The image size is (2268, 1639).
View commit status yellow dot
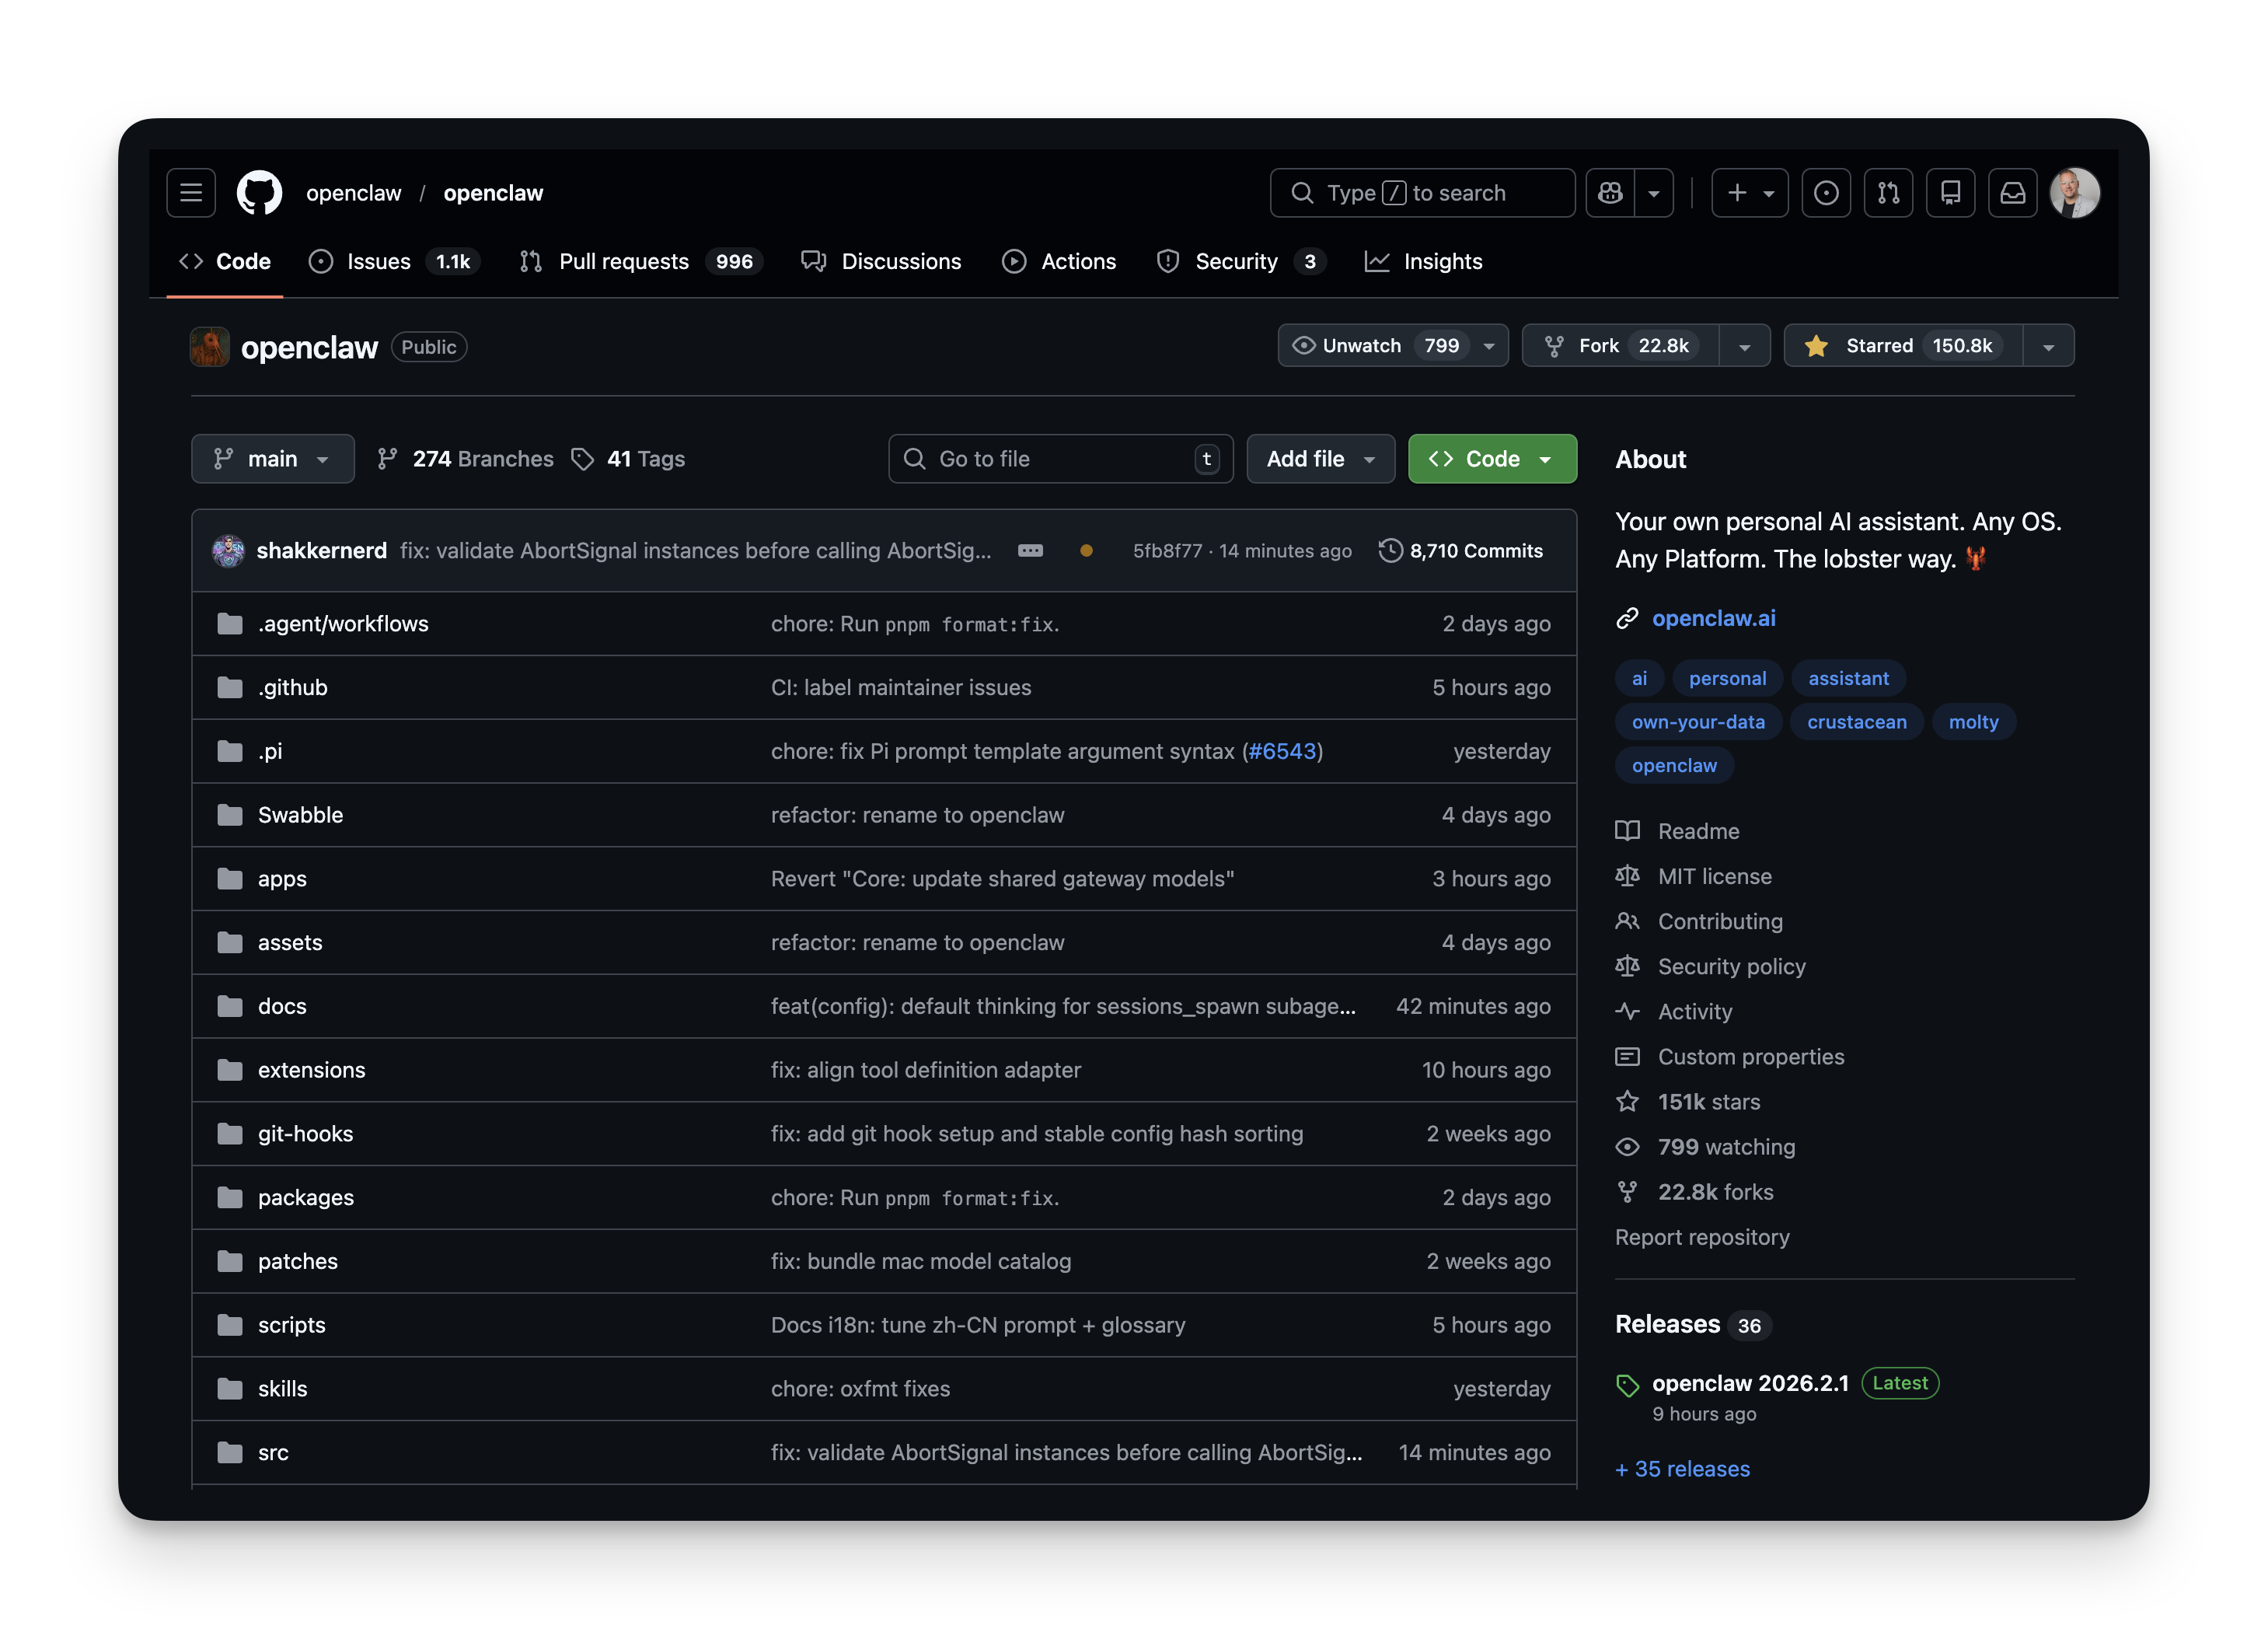1086,550
